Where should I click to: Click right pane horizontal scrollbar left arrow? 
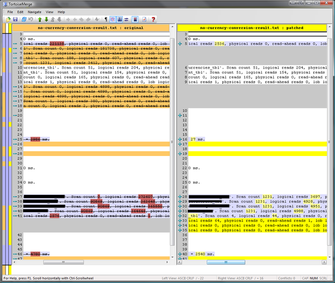(179, 262)
